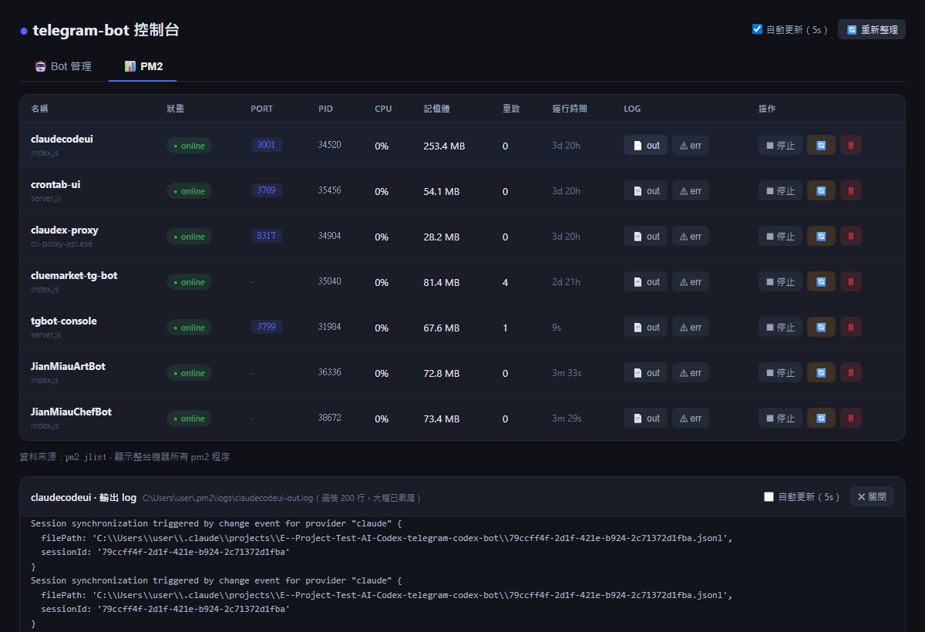Click the cluemarket-tg-bot process name

pos(74,275)
